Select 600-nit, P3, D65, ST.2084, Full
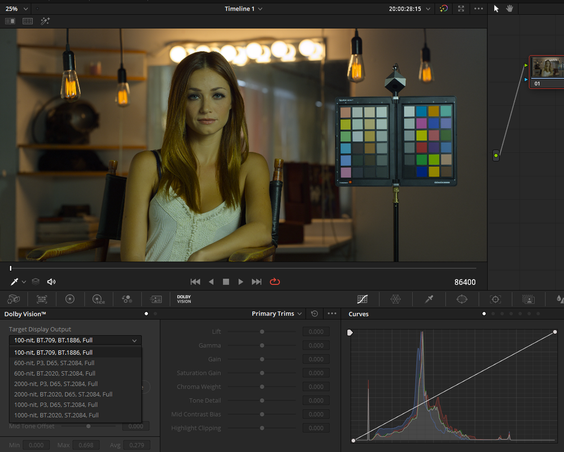 coord(75,363)
